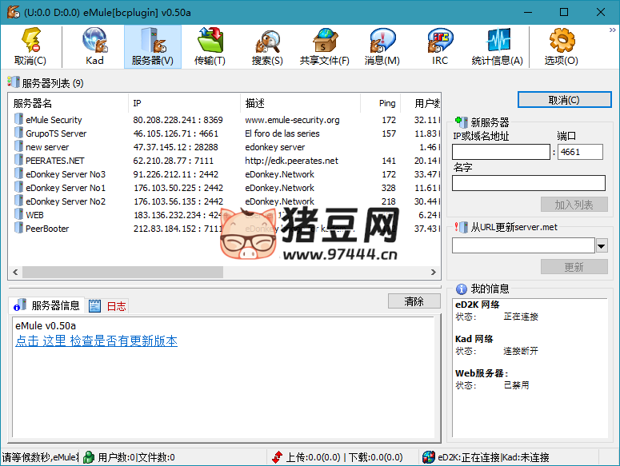This screenshot has height=466, width=620.
Task: Open the 共享文件(F) shared files icon
Action: pos(325,40)
